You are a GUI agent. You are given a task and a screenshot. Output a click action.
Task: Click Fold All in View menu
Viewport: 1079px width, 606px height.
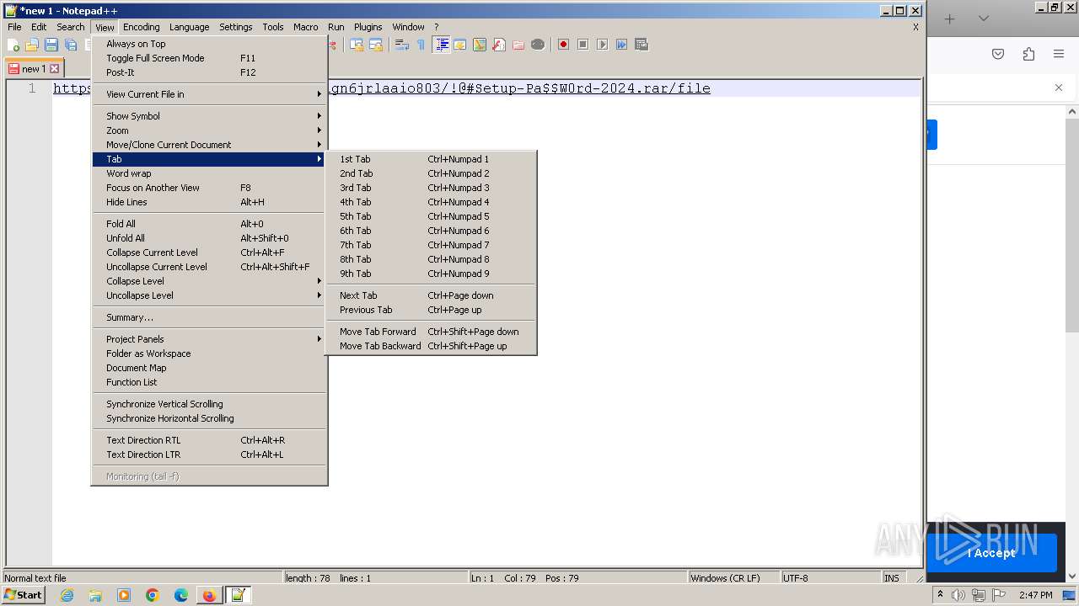pos(209,224)
